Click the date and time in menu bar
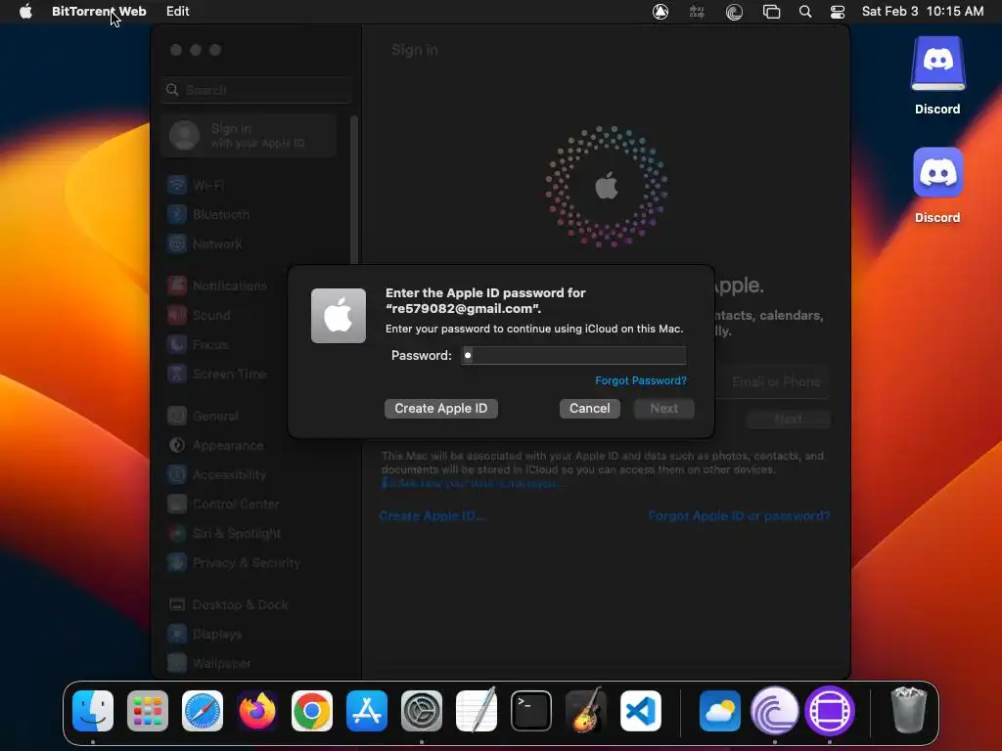The image size is (1002, 751). (x=922, y=12)
